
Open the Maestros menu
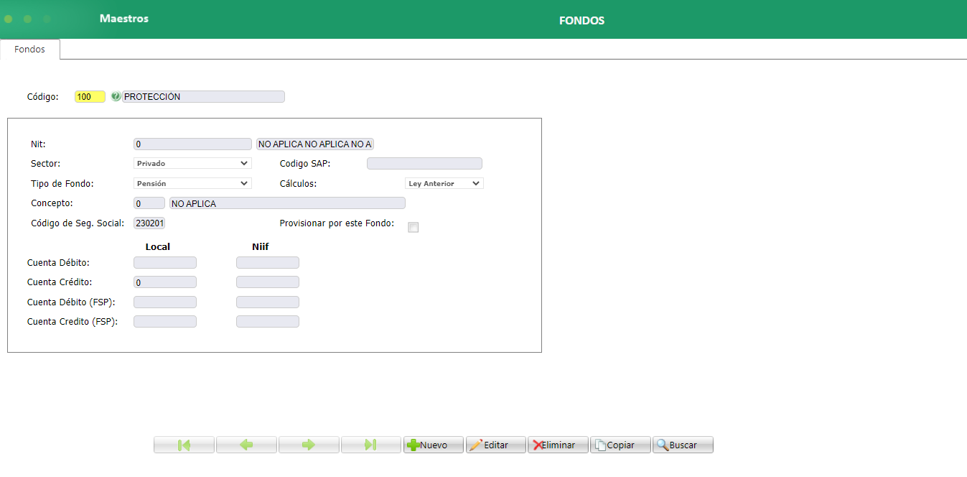click(x=124, y=19)
